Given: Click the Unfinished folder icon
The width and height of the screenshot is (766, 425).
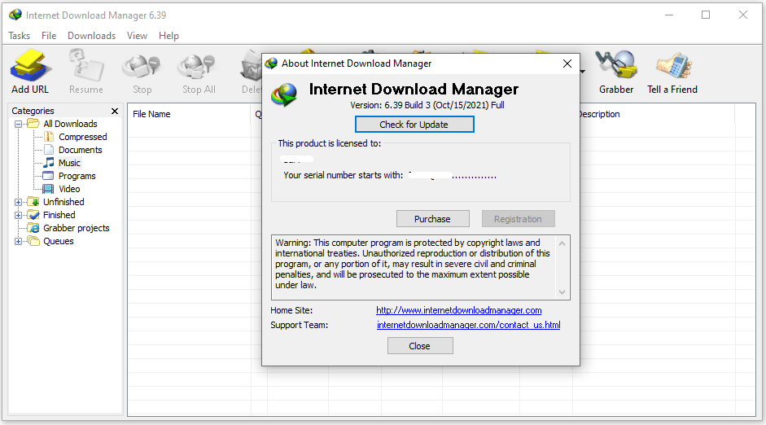Looking at the screenshot, I should tap(33, 202).
